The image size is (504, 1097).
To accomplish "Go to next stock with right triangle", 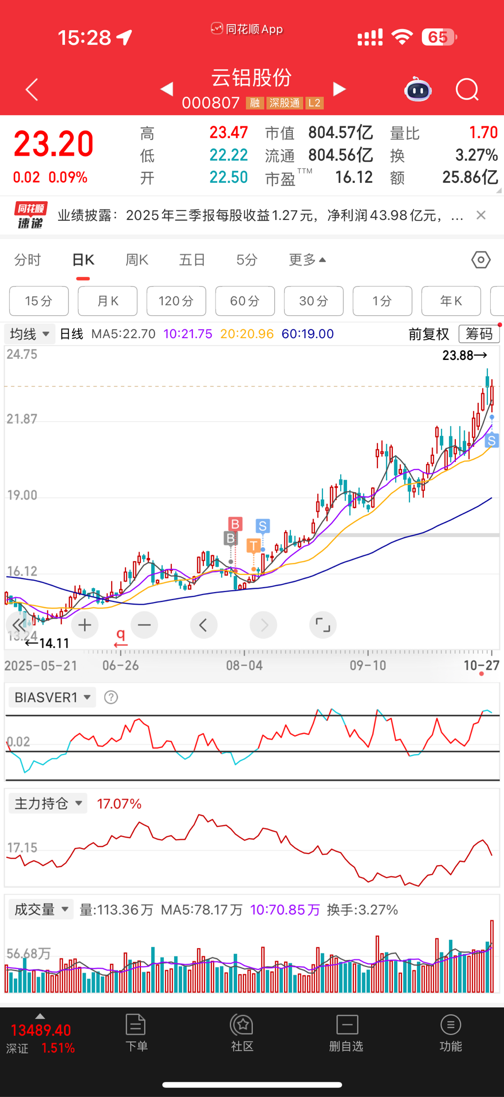I will tap(339, 89).
